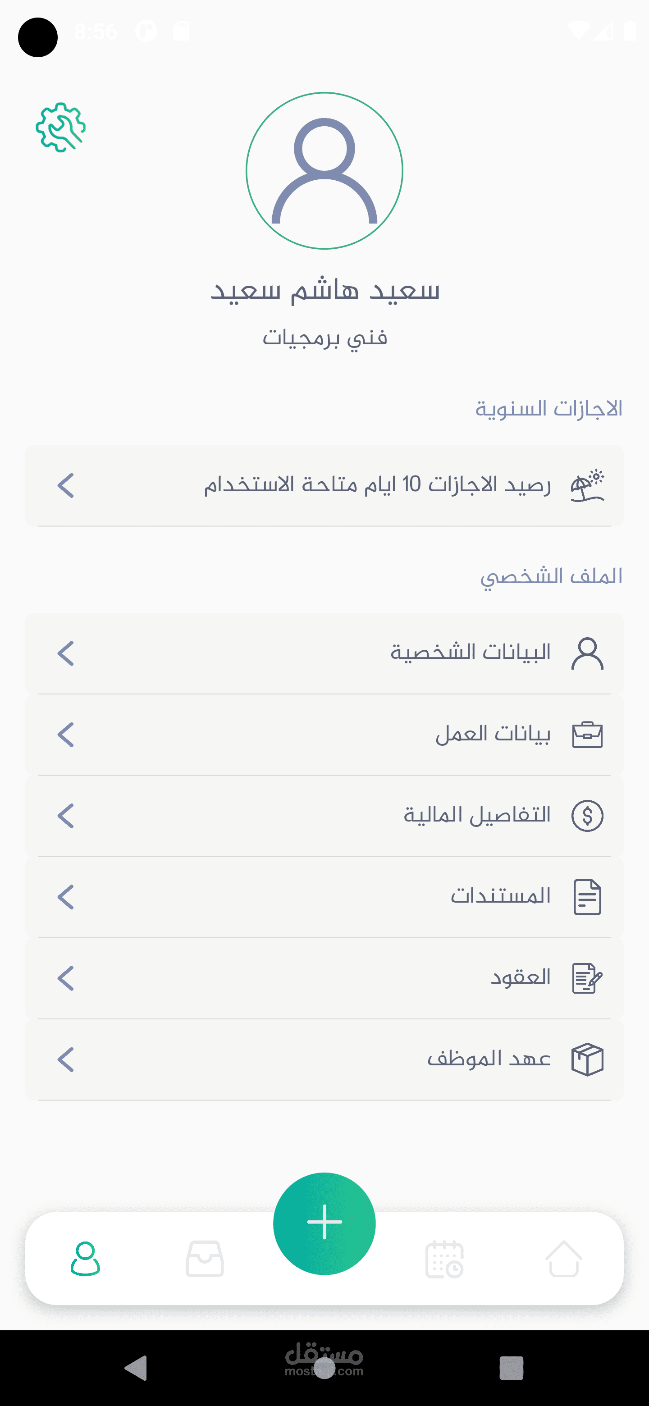Expand بيانات العمل row chevron
The height and width of the screenshot is (1406, 649).
65,735
